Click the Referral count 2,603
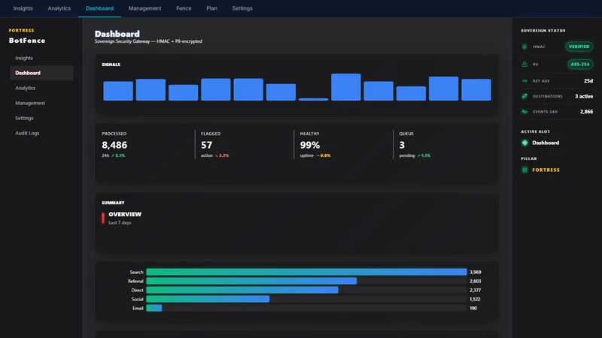The image size is (602, 338). 476,281
